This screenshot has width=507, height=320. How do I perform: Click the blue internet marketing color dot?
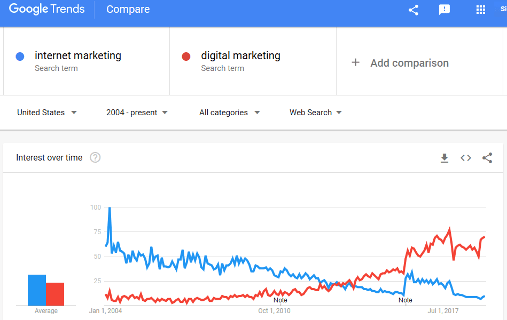20,57
